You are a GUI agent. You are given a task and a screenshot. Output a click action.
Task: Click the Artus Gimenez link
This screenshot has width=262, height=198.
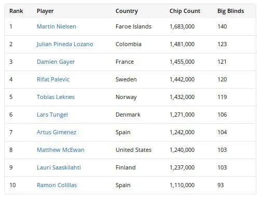coord(57,132)
